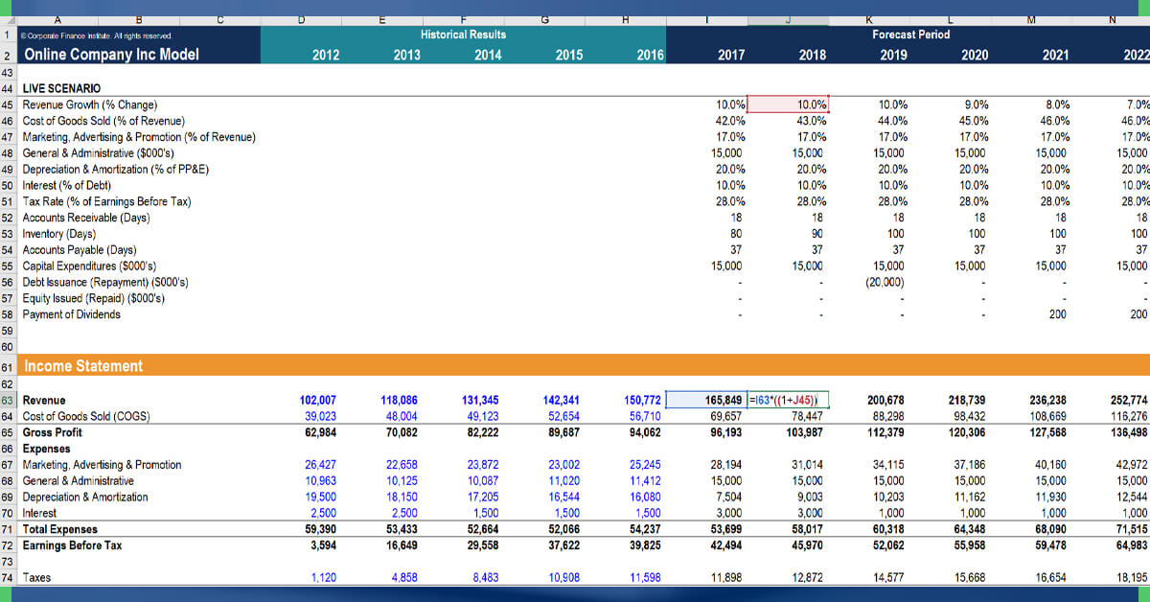This screenshot has height=602, width=1150.
Task: Click 2016 Earnings Before Tax value 39,825
Action: tap(646, 545)
